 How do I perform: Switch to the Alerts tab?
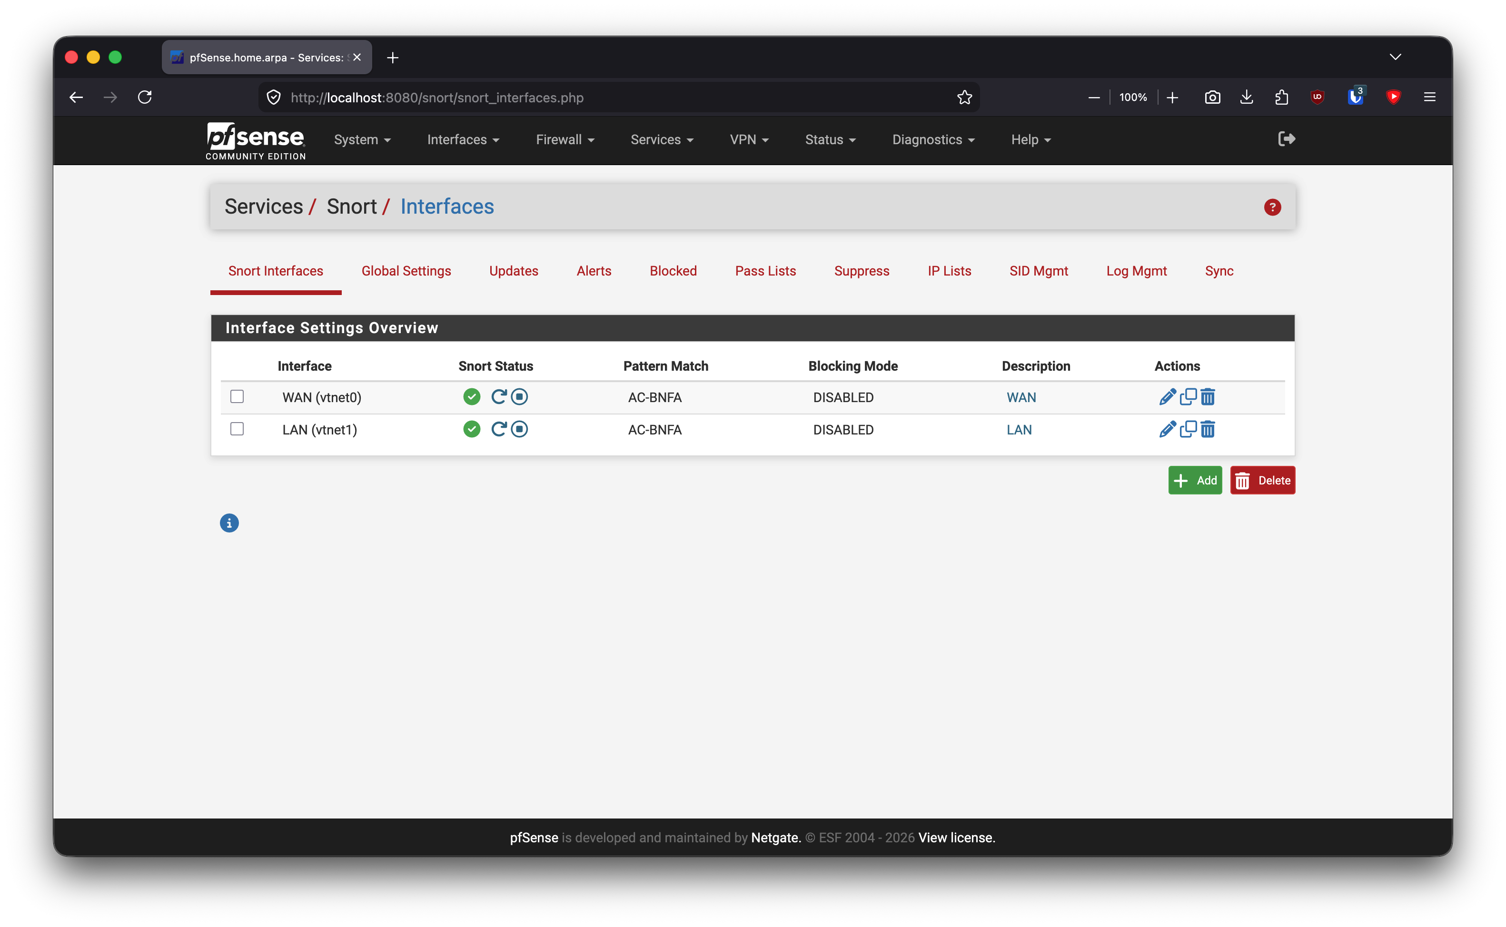point(594,271)
